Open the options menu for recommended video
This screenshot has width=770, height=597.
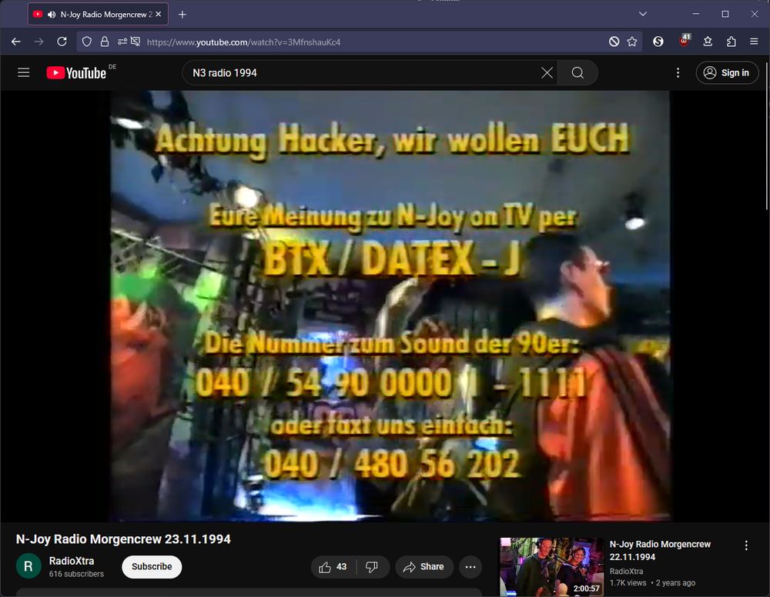pyautogui.click(x=746, y=545)
